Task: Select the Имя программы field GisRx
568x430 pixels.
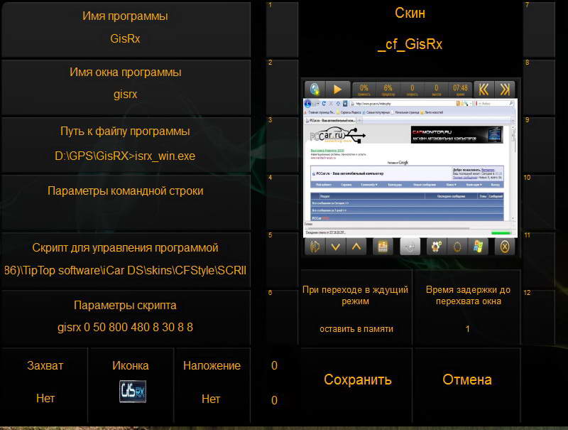Action: tap(126, 28)
